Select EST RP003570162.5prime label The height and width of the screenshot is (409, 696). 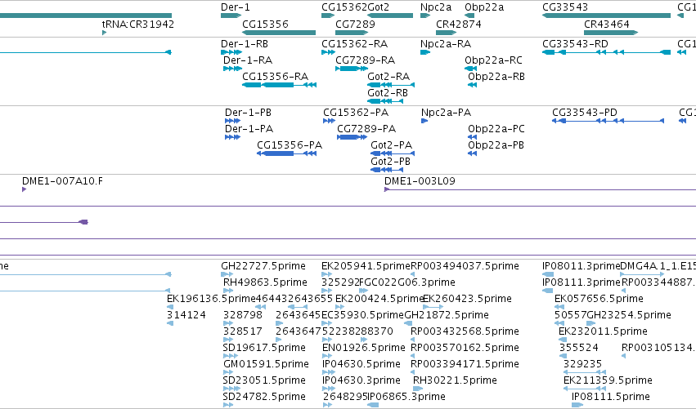click(465, 349)
